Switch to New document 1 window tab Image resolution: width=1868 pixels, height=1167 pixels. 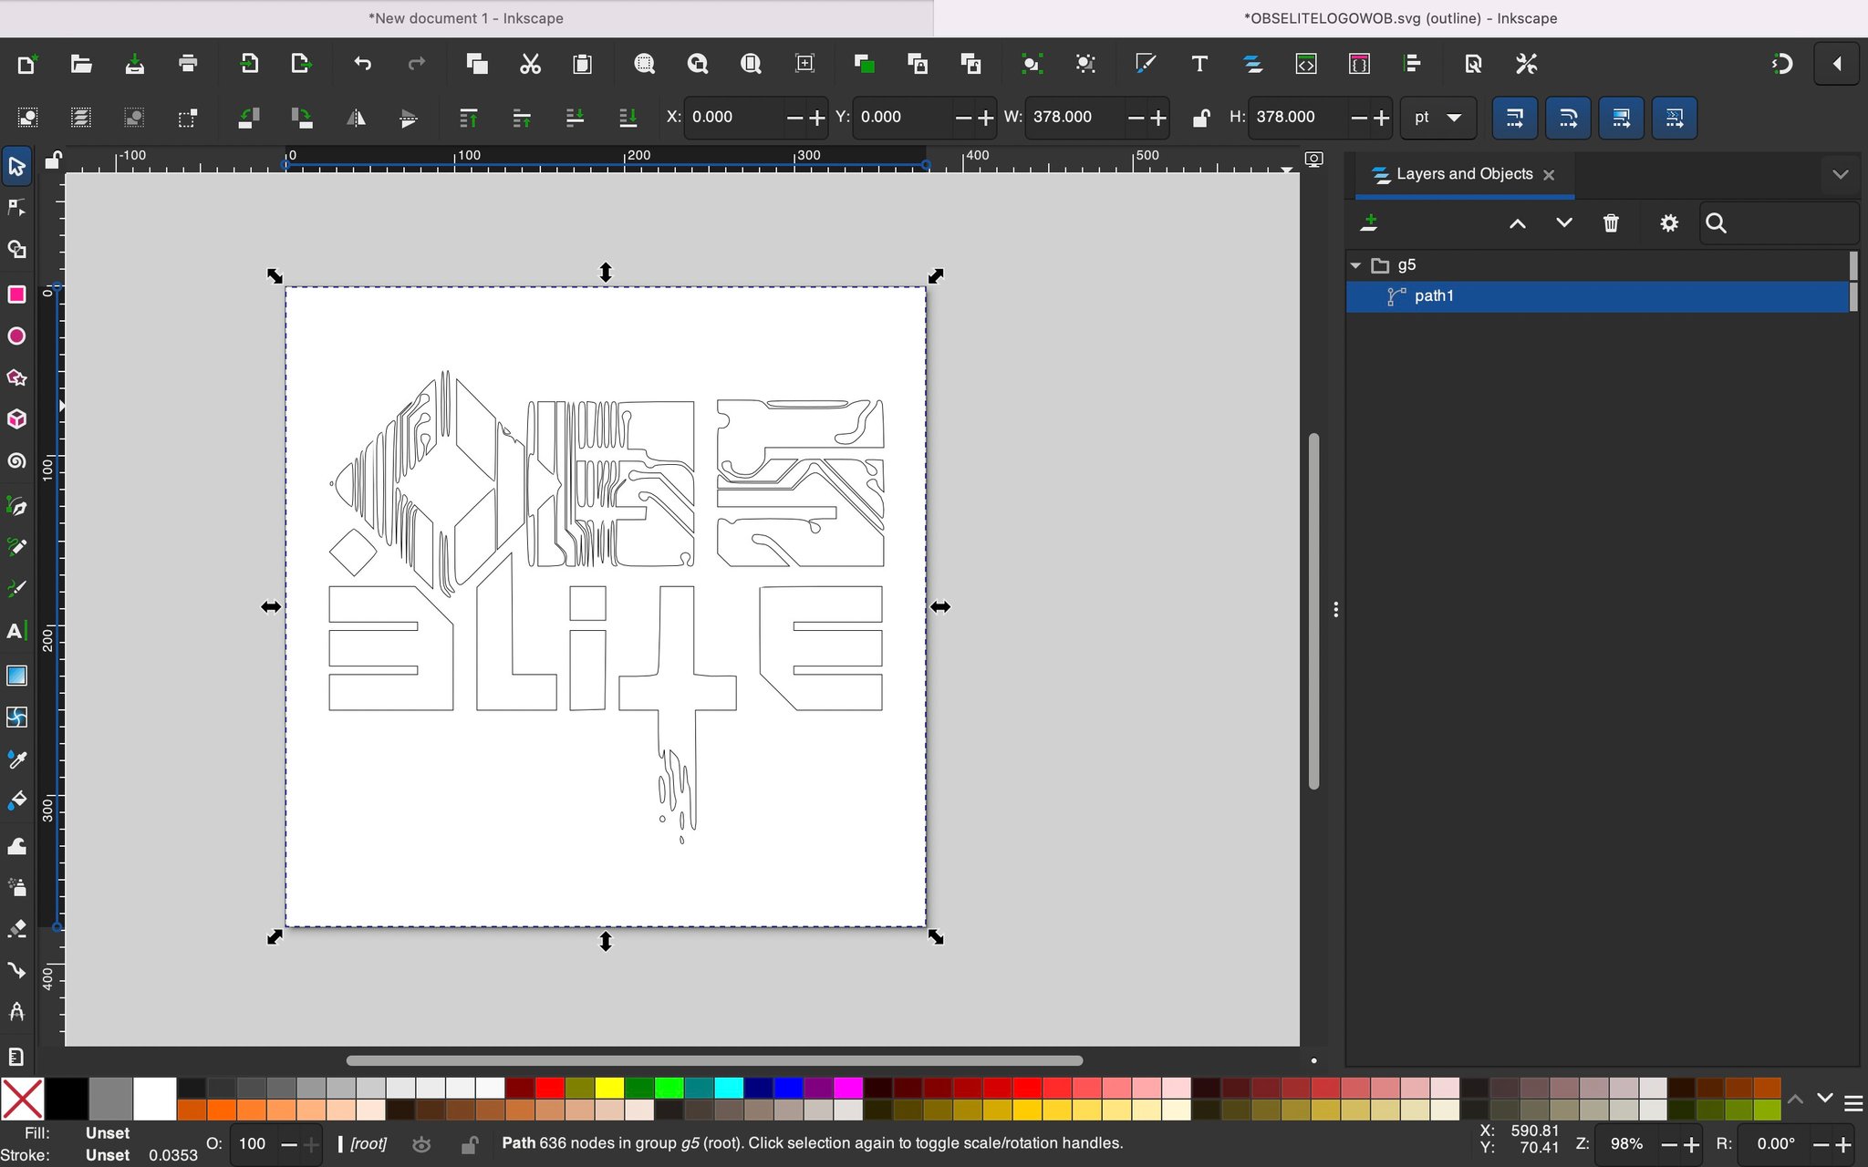pyautogui.click(x=466, y=18)
